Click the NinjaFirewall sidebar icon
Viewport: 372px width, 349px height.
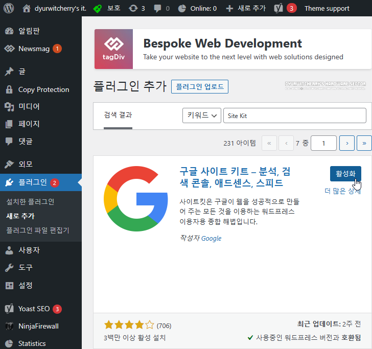[9, 326]
